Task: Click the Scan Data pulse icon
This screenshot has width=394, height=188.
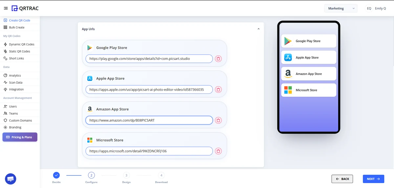Action: pos(5,82)
